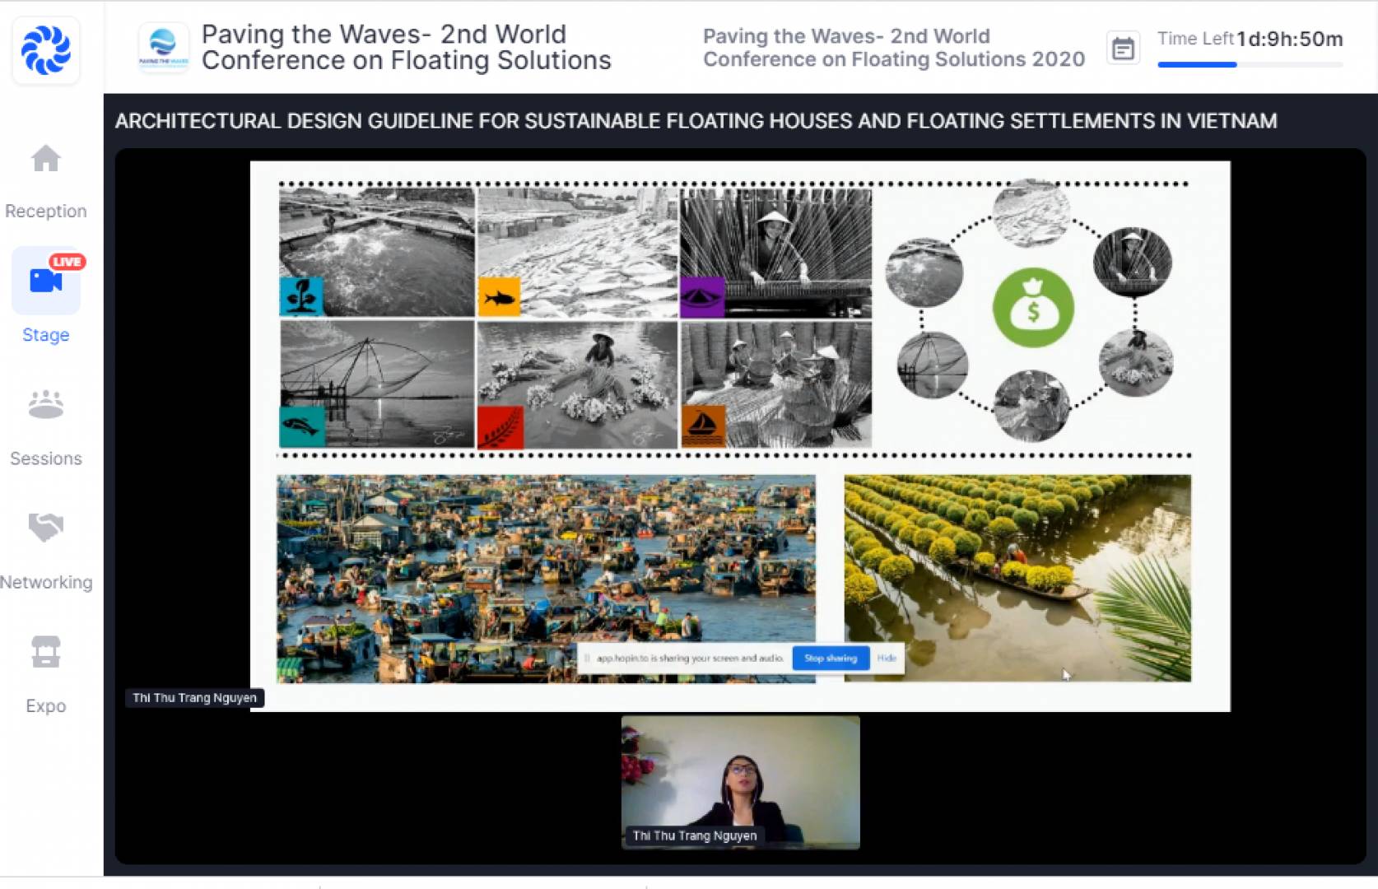Click the red wheat icon tile
Image resolution: width=1378 pixels, height=889 pixels.
(500, 427)
